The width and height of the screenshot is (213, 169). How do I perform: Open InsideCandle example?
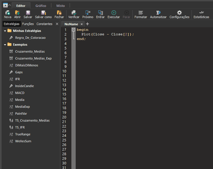click(x=24, y=86)
